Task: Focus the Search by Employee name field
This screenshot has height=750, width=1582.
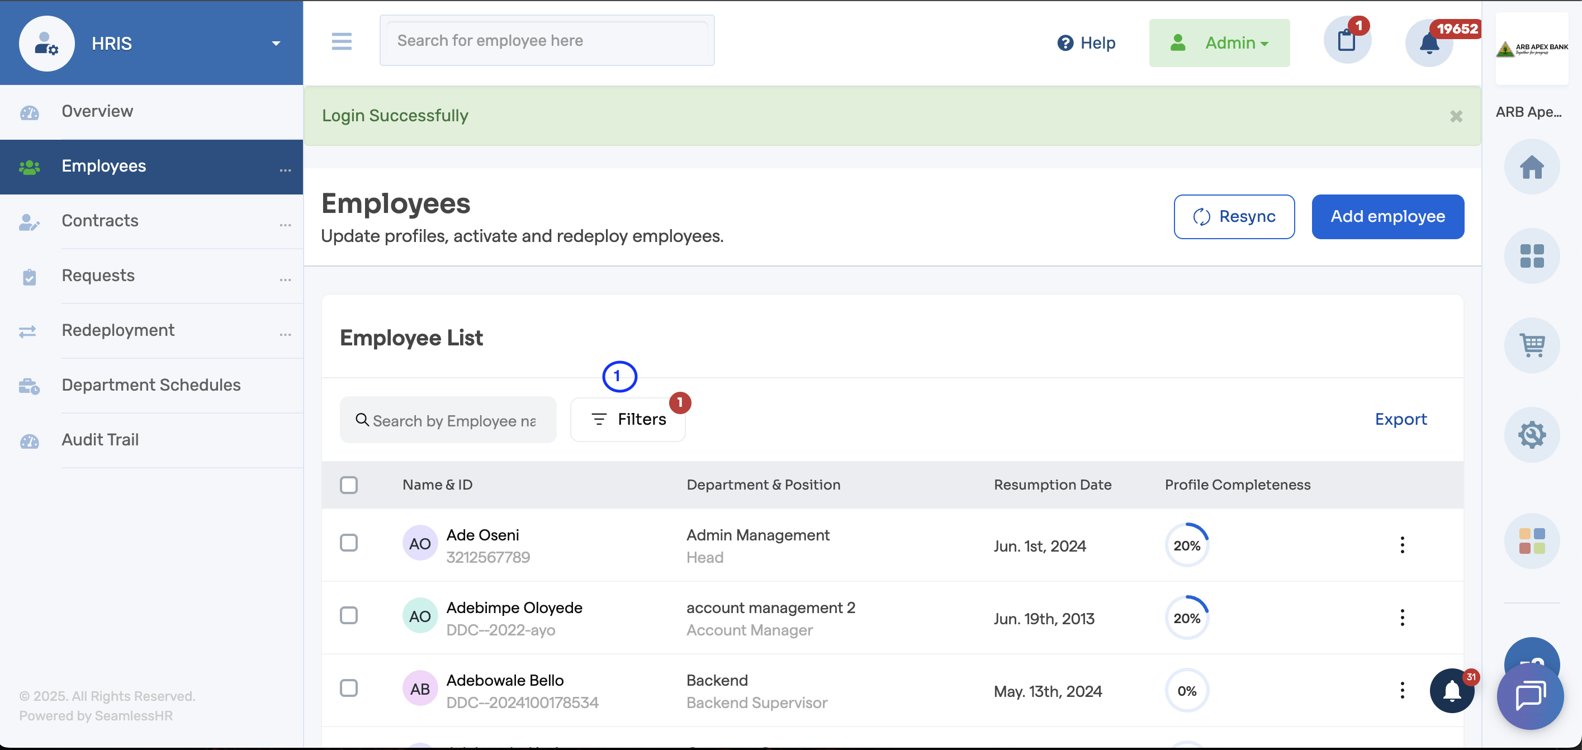Action: (x=448, y=420)
